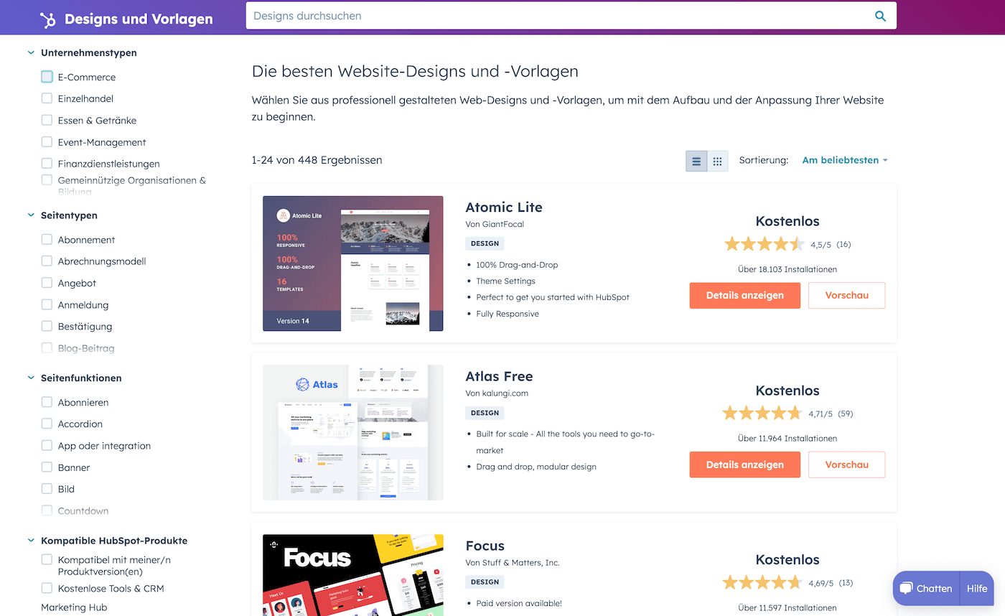Check the Bild feature filter

coord(47,489)
